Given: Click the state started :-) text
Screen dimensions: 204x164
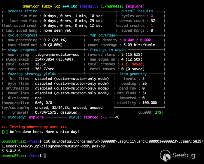Looking at the screenshot, I should pyautogui.click(x=95, y=117).
